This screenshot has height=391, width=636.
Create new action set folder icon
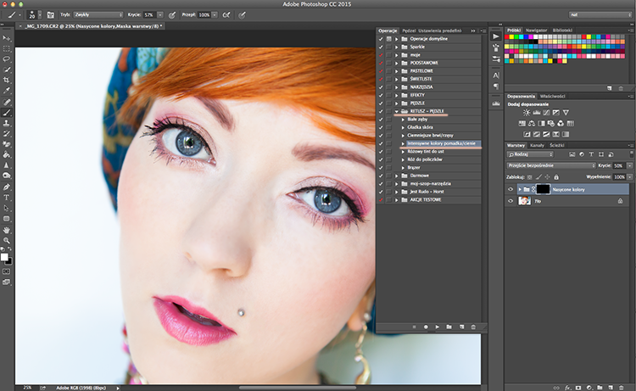[x=449, y=327]
